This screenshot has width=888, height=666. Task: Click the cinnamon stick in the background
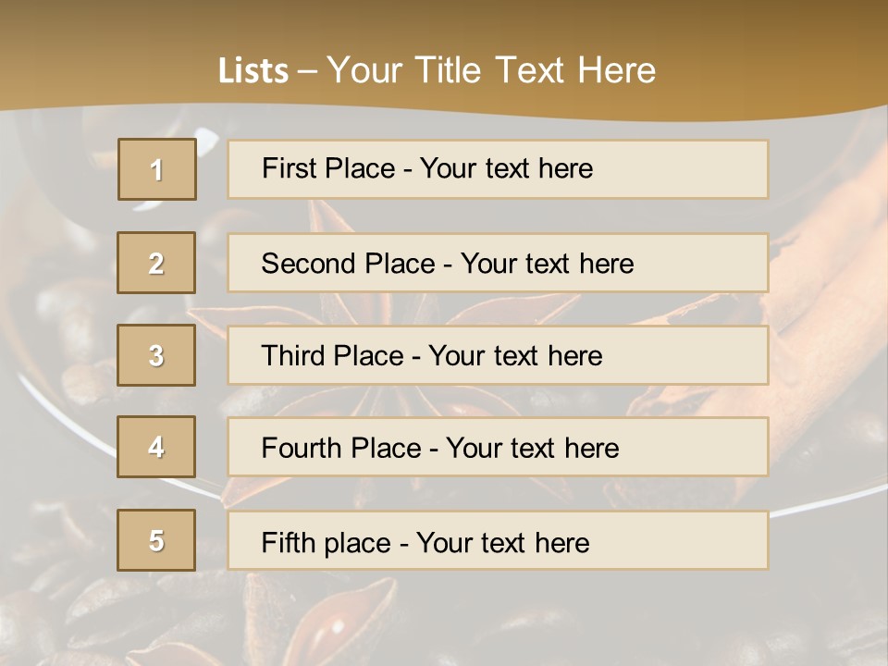[823, 277]
